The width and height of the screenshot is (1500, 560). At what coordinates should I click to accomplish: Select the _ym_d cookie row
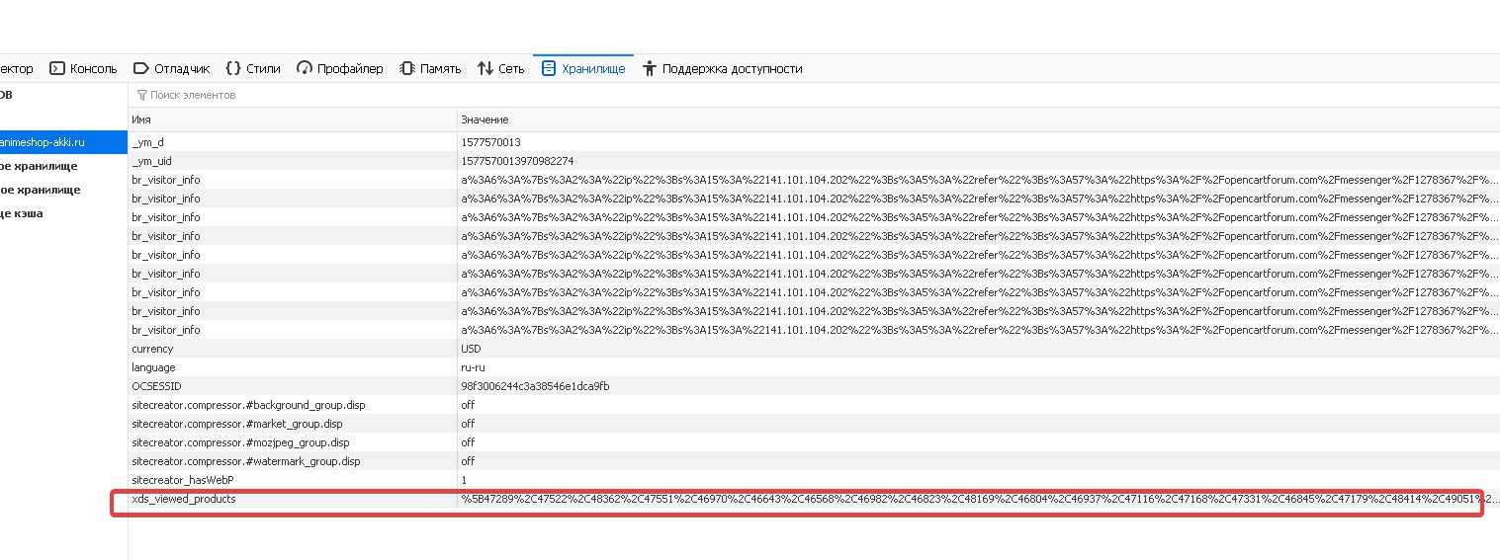coord(814,142)
